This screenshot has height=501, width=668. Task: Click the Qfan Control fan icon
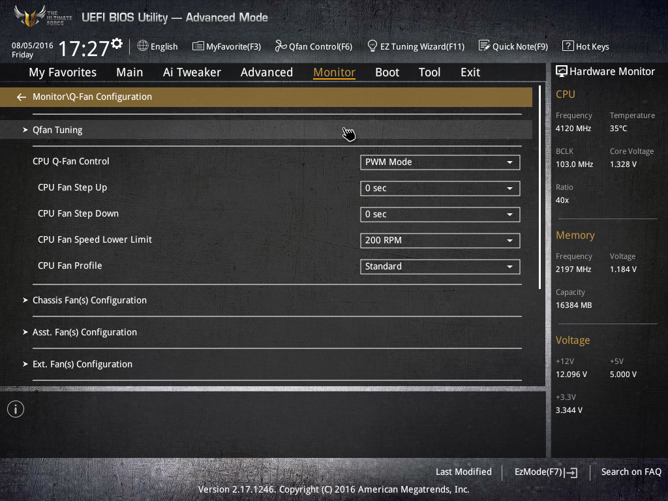[x=281, y=46]
